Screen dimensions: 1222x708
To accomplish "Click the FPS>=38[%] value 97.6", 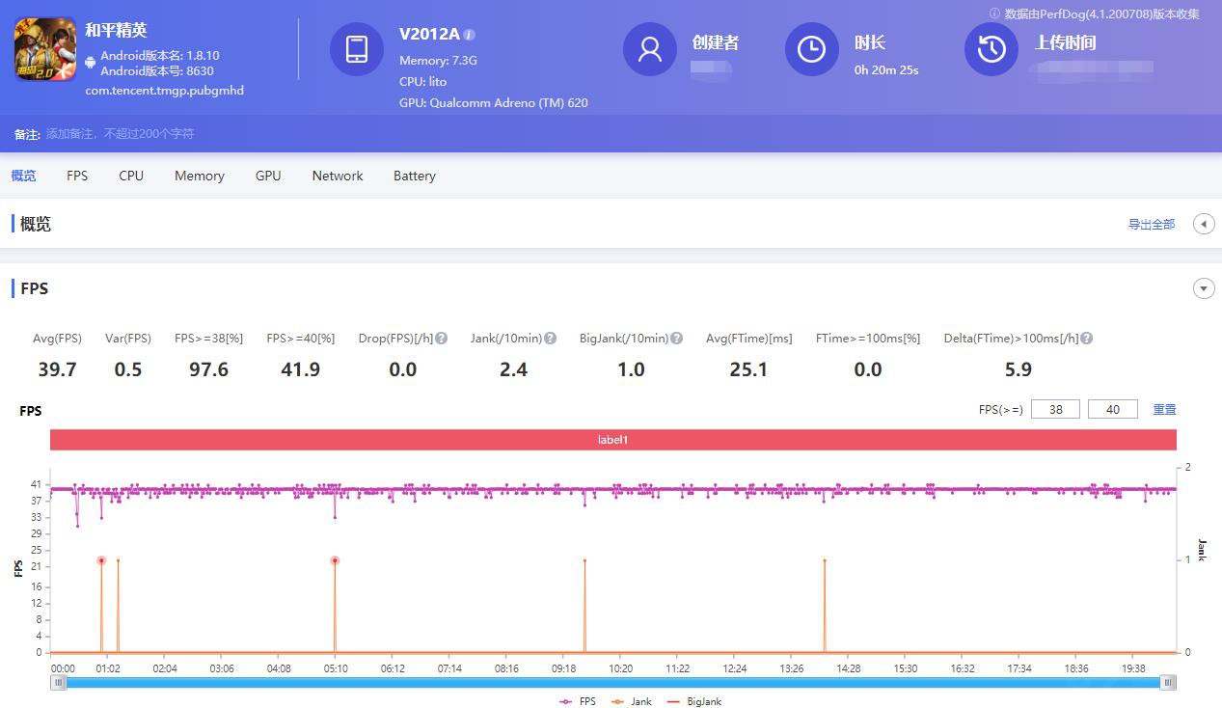I will [x=208, y=369].
